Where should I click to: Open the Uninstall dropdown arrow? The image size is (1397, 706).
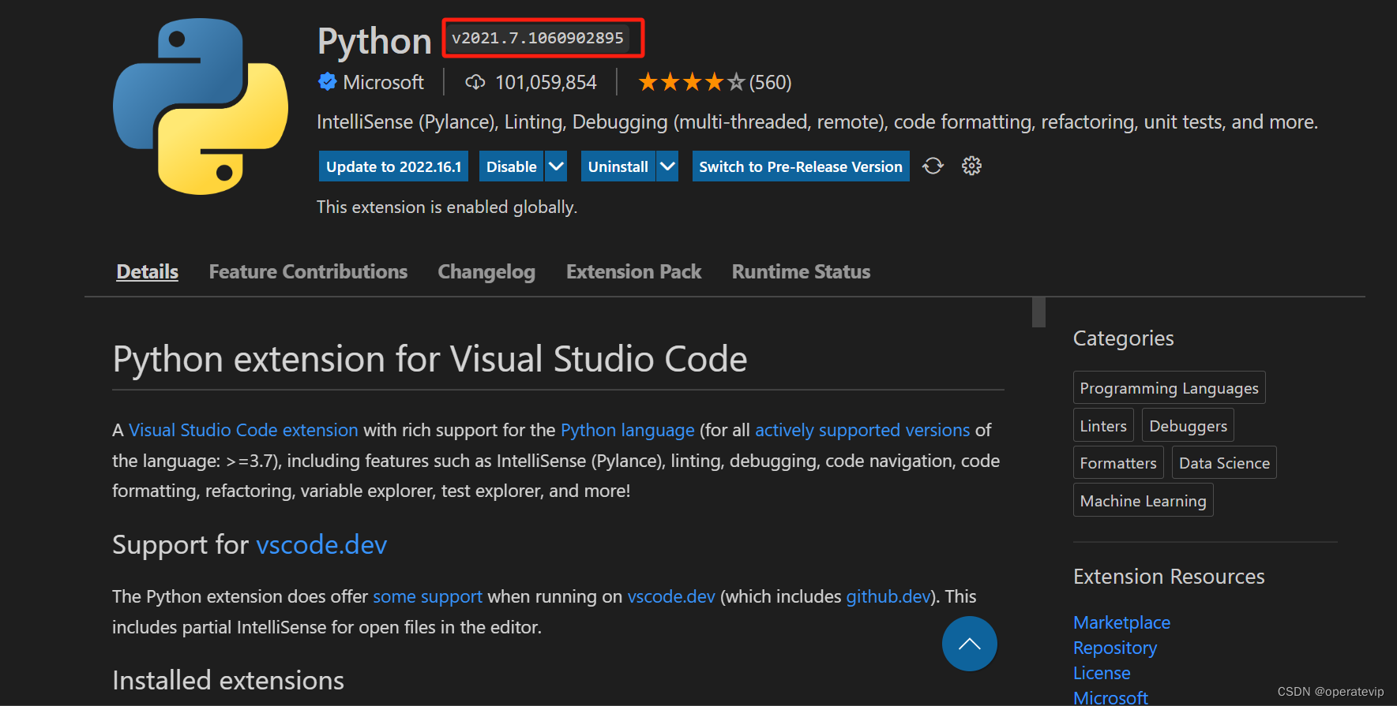(667, 166)
